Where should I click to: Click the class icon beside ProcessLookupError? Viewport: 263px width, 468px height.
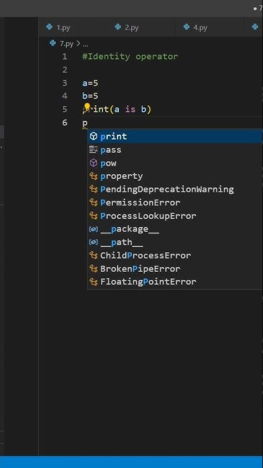pyautogui.click(x=94, y=216)
